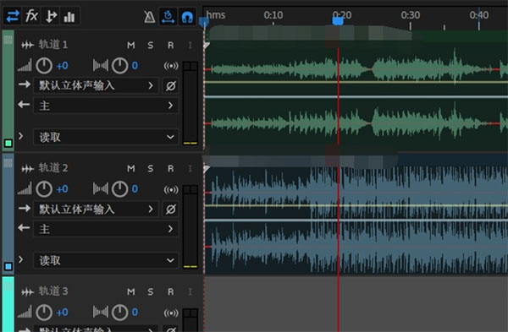Screen dimensions: 508x332
Task: Open 主 output selector on track 1
Action: tap(106, 106)
